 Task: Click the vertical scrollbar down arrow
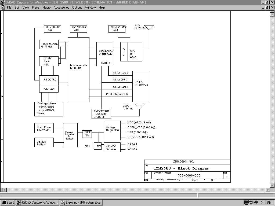point(272,185)
